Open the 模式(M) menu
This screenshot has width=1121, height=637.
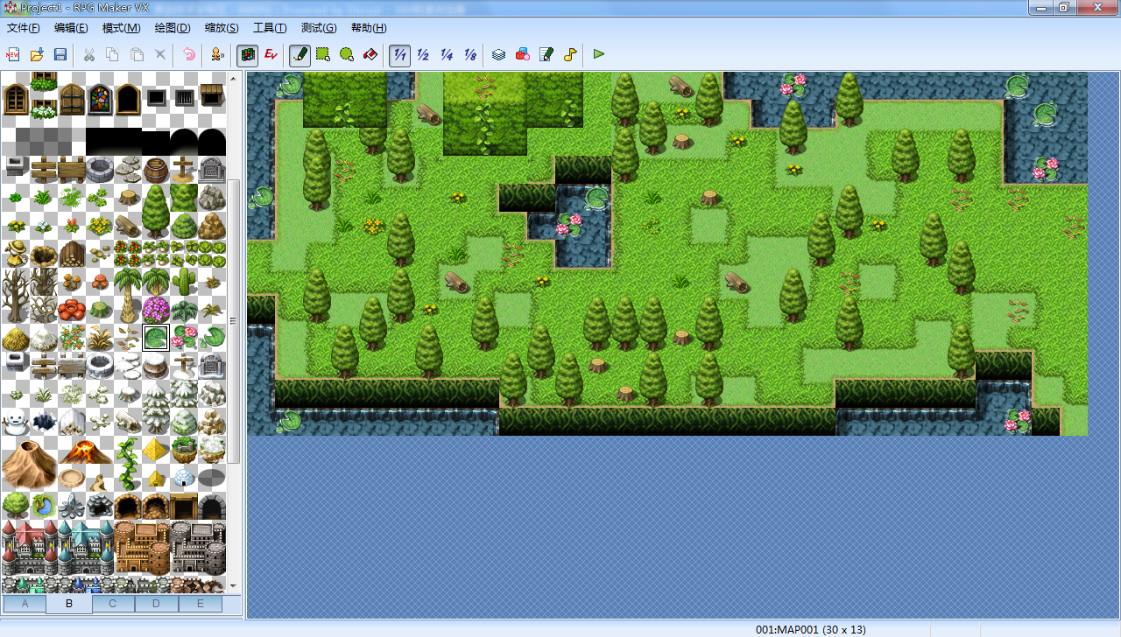(121, 28)
